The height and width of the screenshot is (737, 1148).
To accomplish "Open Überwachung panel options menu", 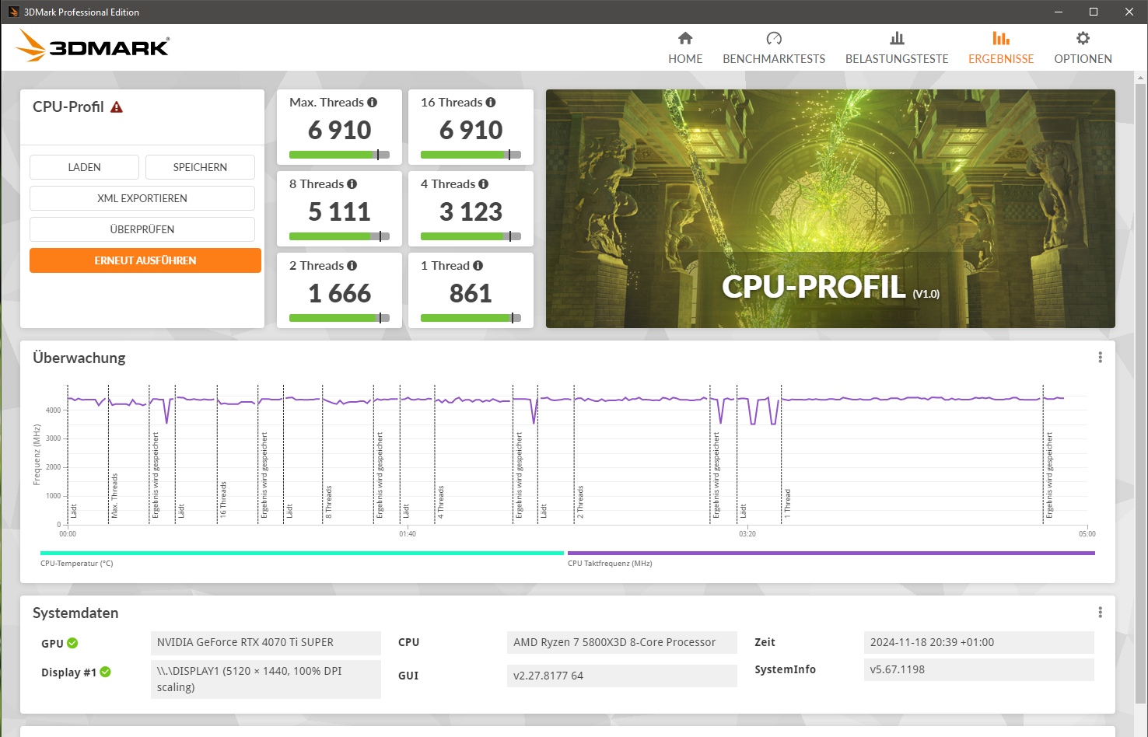I will point(1100,358).
